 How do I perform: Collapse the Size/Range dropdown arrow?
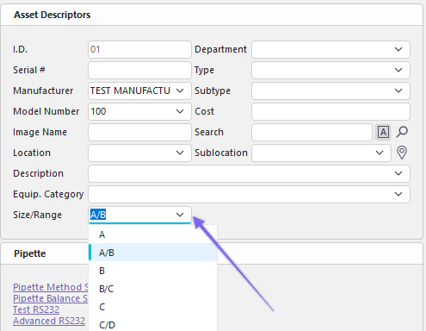(x=180, y=215)
